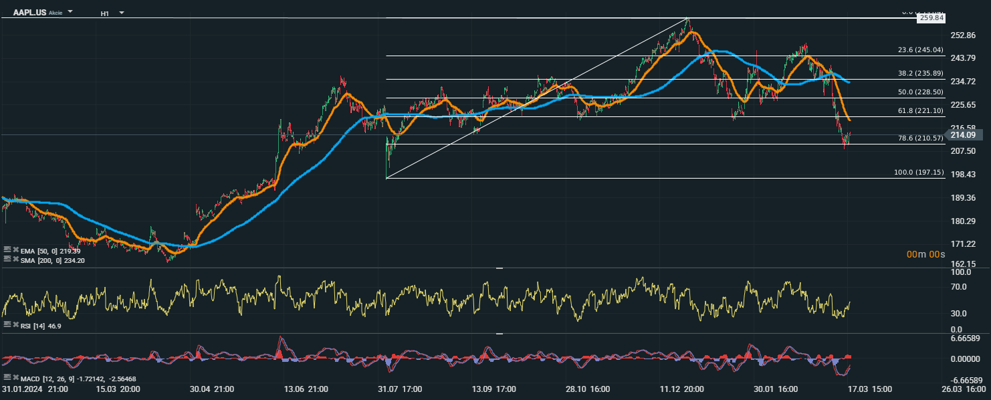Click the resize handle above the RSI panel
Image resolution: width=991 pixels, height=400 pixels.
499,269
